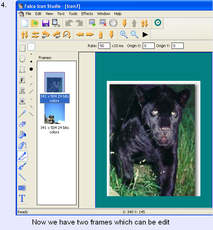The image size is (213, 230).
Task: Select the freeform polygon selection tool
Action: coord(22,69)
